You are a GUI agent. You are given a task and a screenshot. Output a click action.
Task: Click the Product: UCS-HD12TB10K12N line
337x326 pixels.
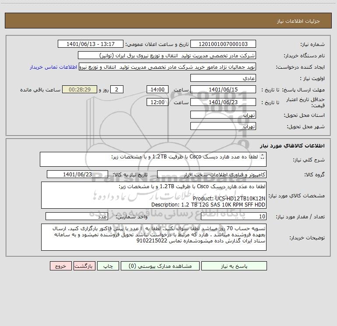point(229,198)
